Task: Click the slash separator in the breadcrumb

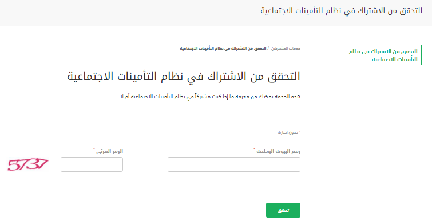Action: pyautogui.click(x=268, y=49)
